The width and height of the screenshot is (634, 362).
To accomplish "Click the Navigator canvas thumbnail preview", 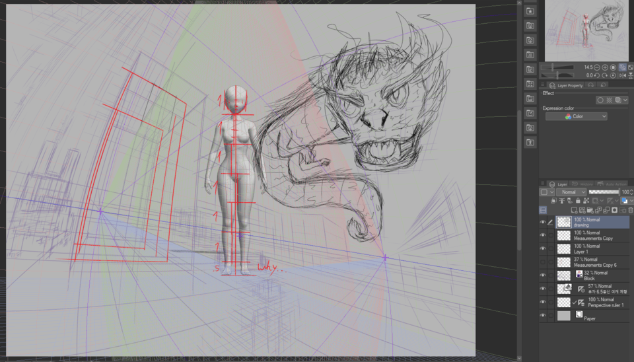I will [x=586, y=31].
